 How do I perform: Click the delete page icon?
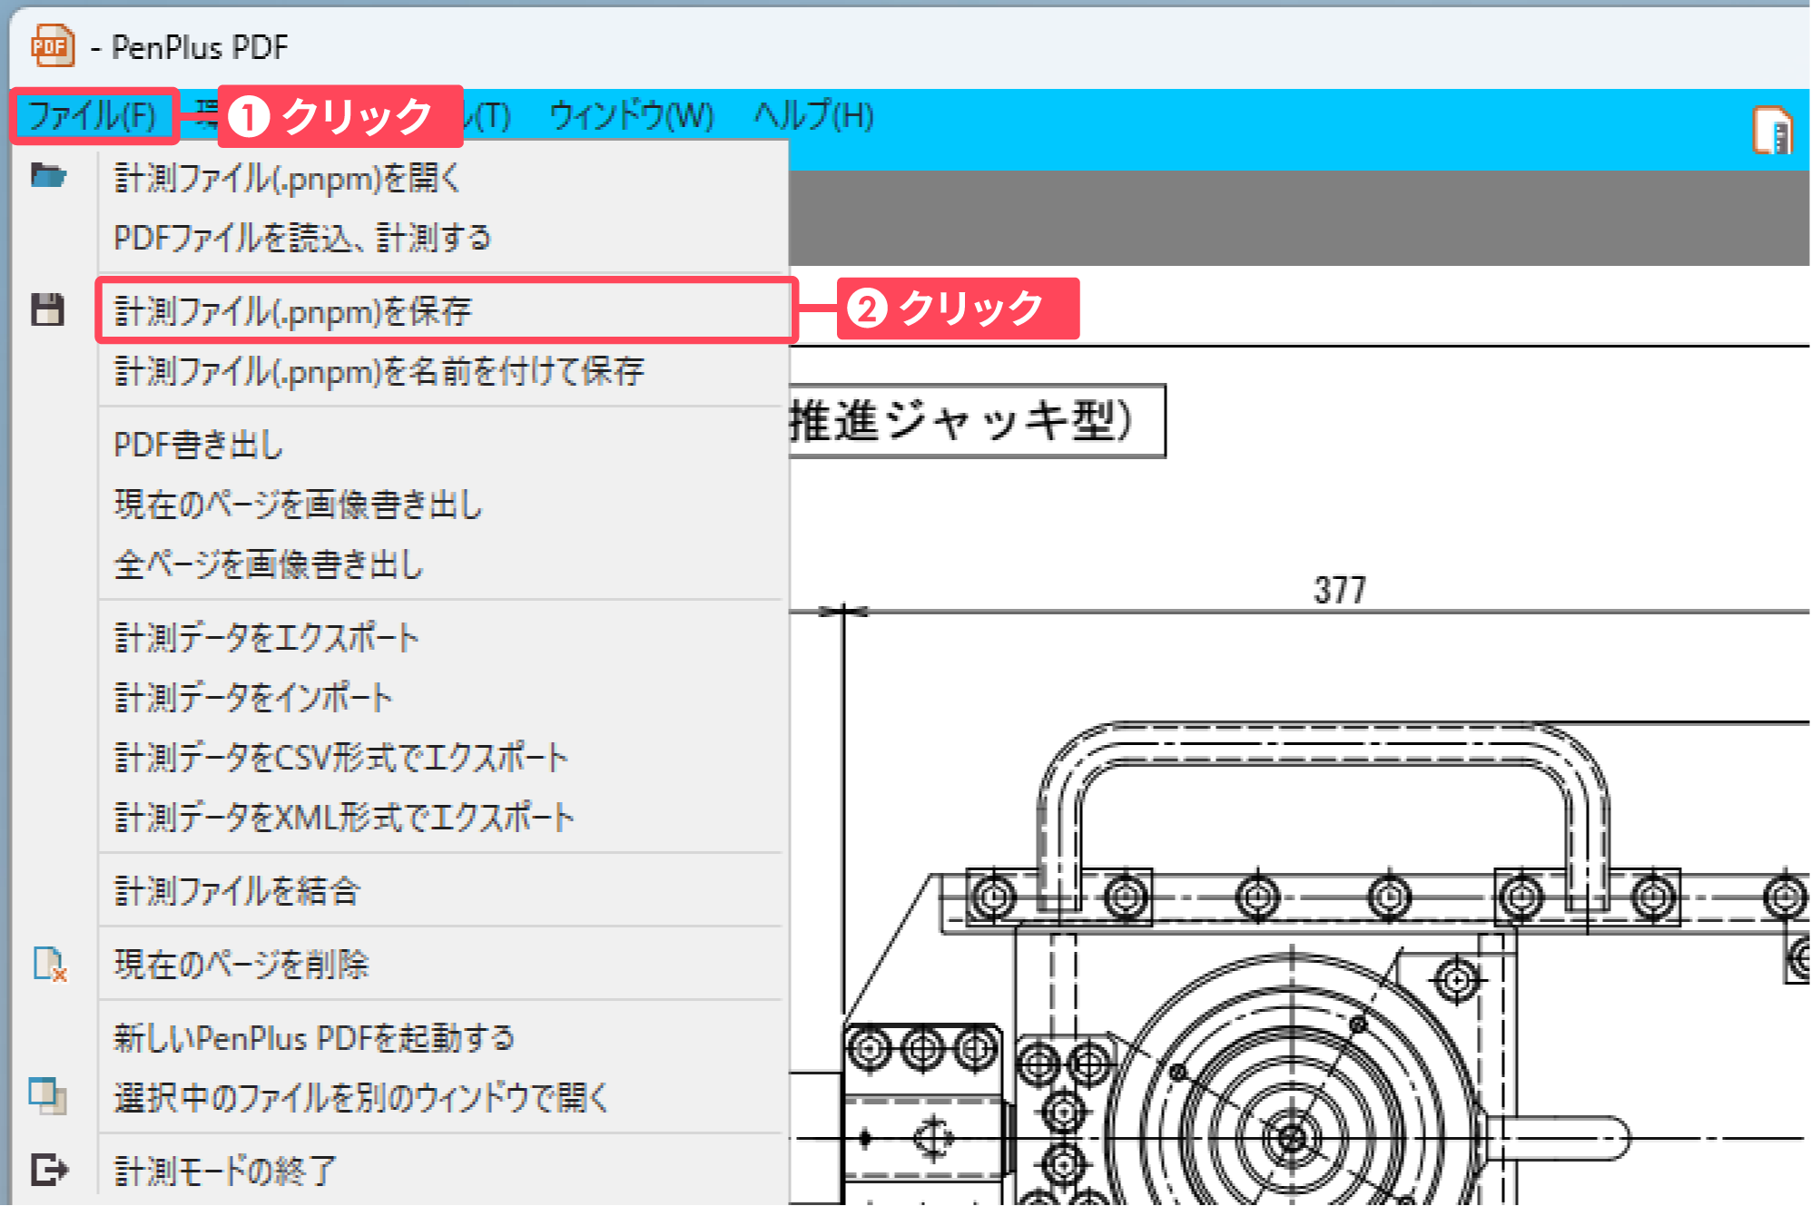click(50, 964)
